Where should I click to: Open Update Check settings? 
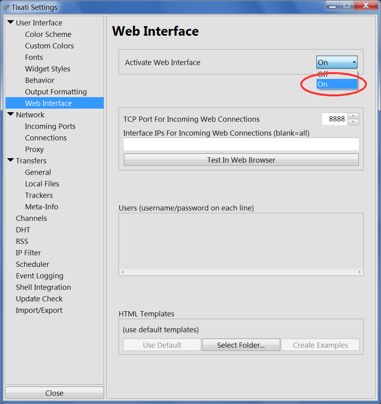pos(39,299)
